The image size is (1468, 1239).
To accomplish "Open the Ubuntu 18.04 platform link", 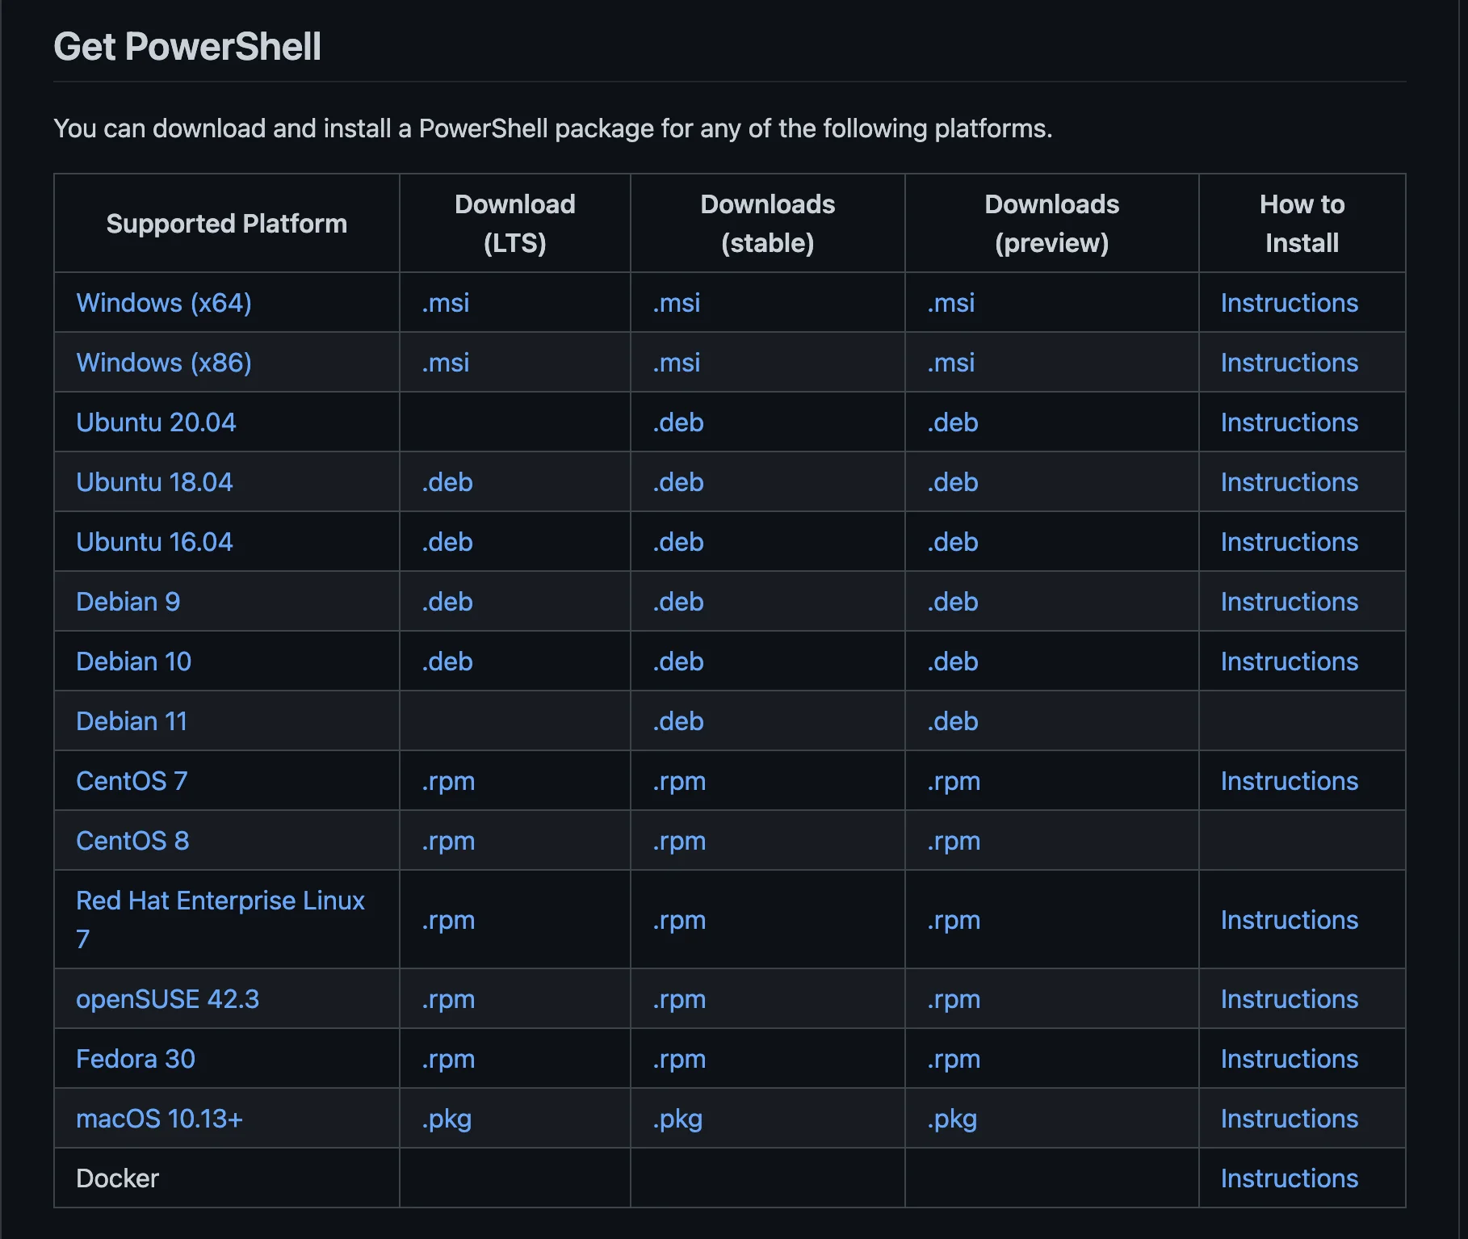I will (x=154, y=482).
